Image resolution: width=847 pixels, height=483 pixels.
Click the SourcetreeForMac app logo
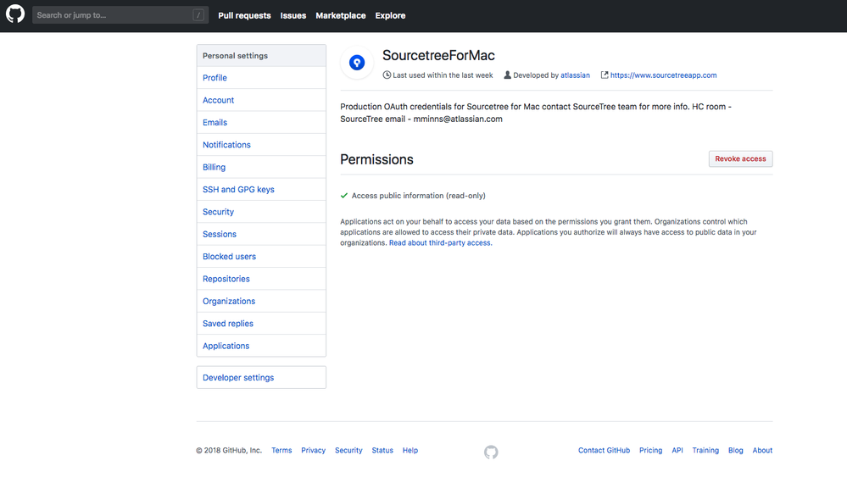356,63
